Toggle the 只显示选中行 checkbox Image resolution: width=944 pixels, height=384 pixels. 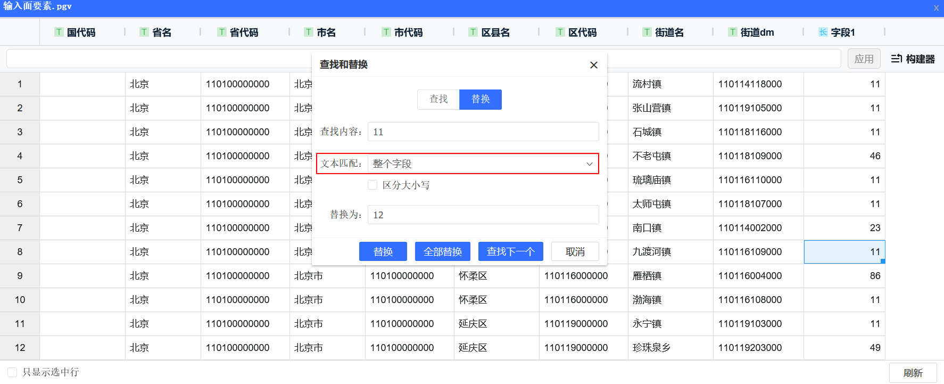[12, 372]
